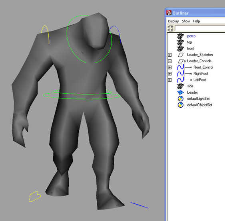Screen dimensions: 225x221
Task: Click the Outliner filter text field
Action: coord(200,28)
